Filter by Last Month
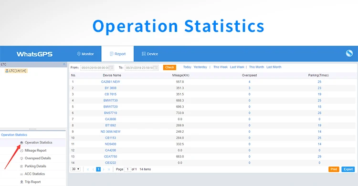Screen dimensions: 358x186 coord(274,67)
